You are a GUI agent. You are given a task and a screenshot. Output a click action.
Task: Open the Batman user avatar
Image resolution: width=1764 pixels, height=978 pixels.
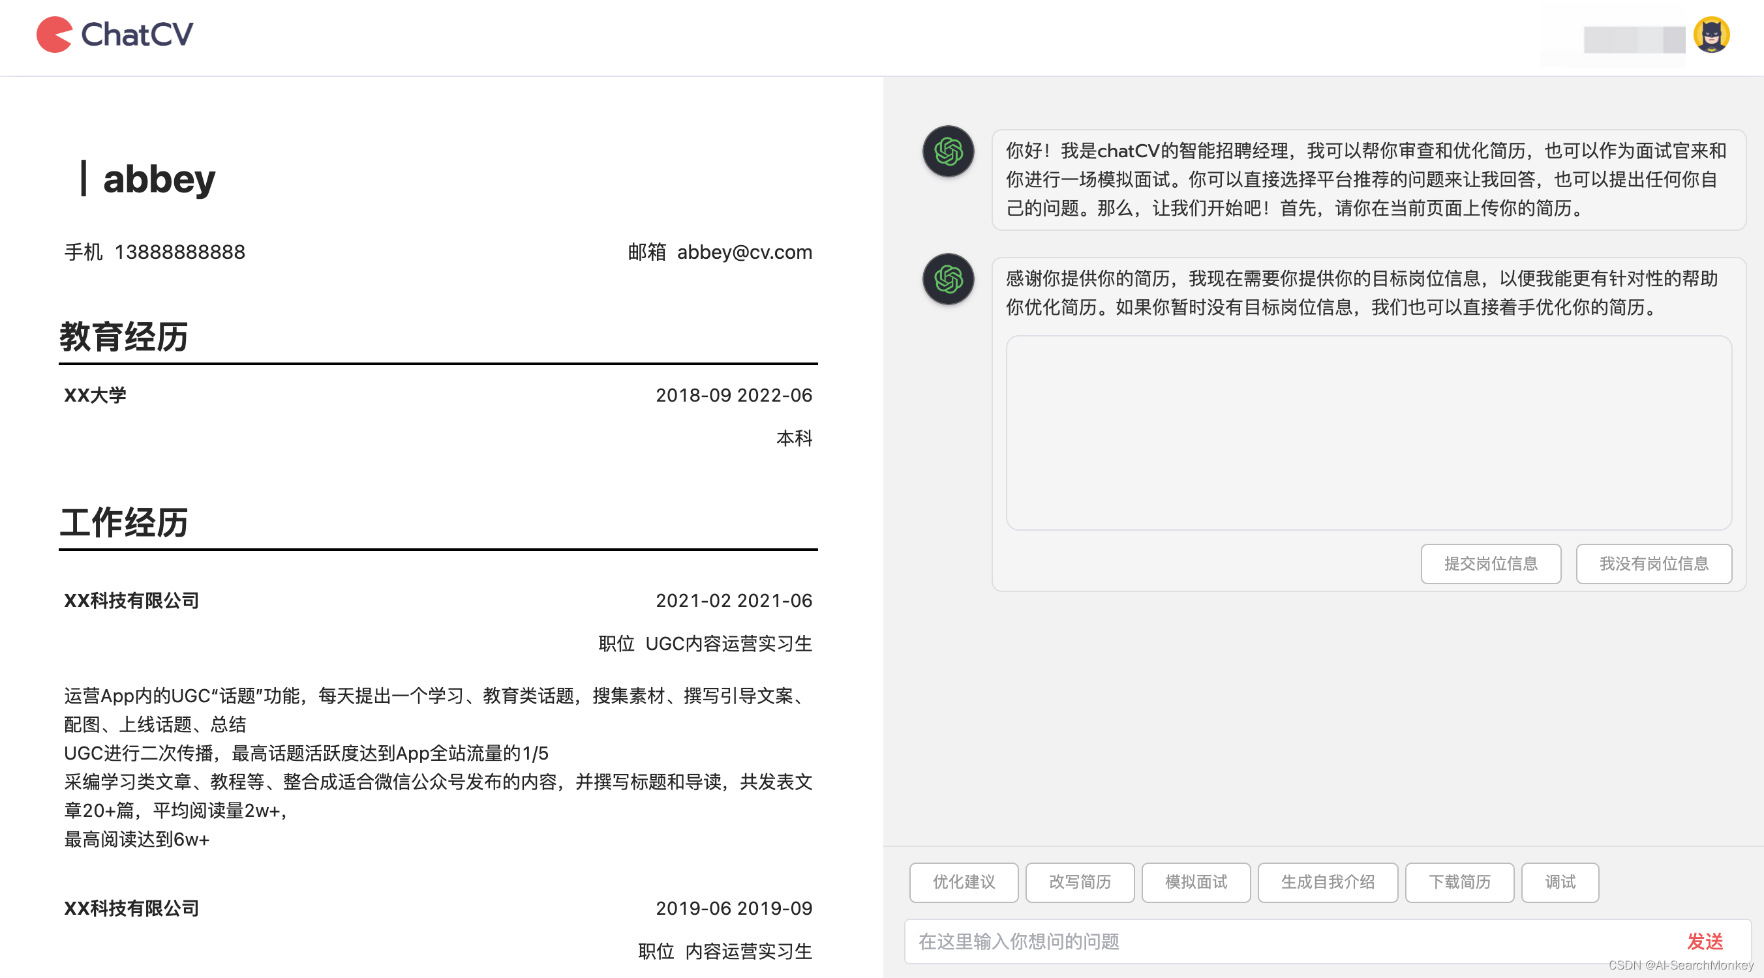1711,34
